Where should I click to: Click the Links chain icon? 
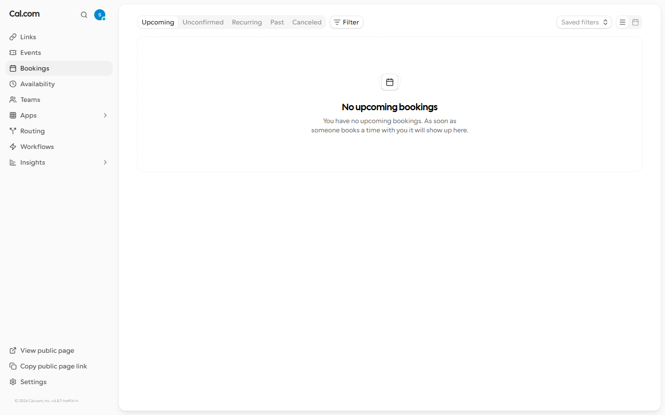[13, 37]
